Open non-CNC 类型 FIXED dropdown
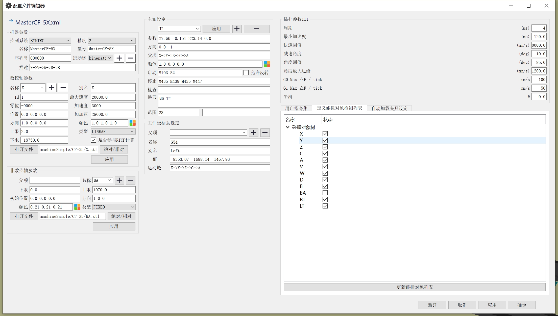The image size is (558, 316). pos(114,207)
